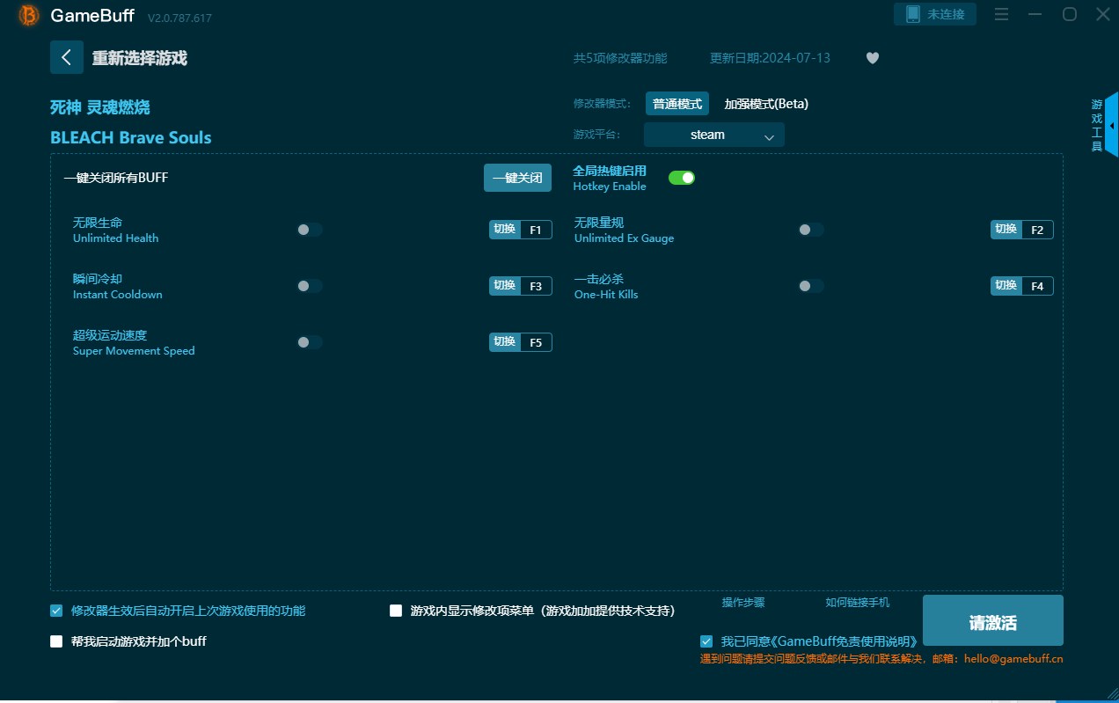
Task: Click the heart favorite icon
Action: (x=873, y=58)
